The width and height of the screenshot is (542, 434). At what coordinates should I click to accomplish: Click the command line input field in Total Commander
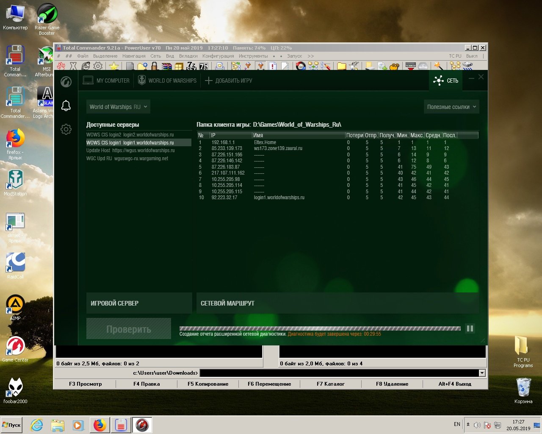click(x=339, y=373)
